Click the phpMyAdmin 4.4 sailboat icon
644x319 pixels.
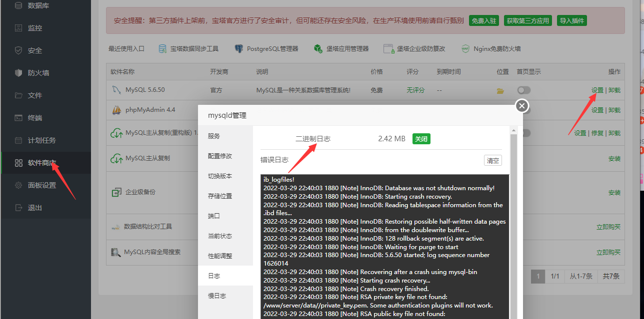[x=116, y=110]
